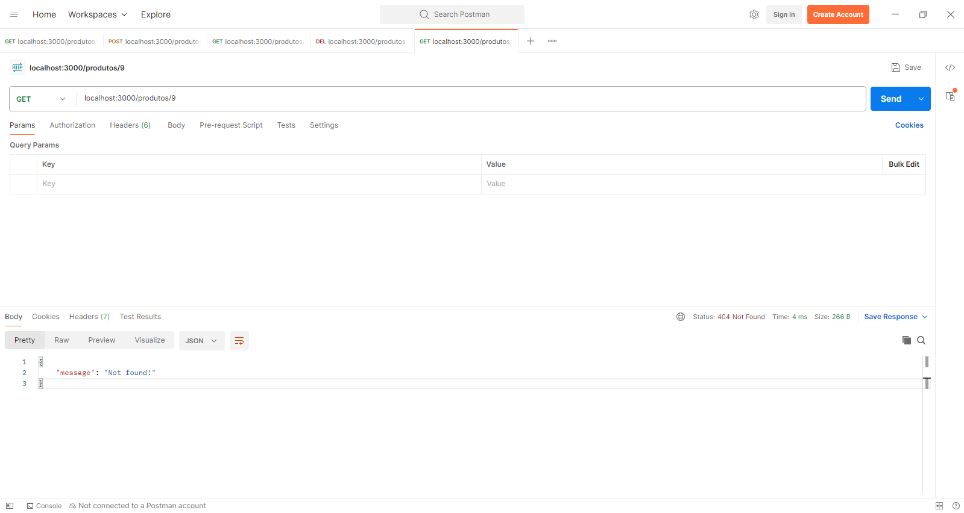
Task: Select the Raw response view
Action: [61, 340]
